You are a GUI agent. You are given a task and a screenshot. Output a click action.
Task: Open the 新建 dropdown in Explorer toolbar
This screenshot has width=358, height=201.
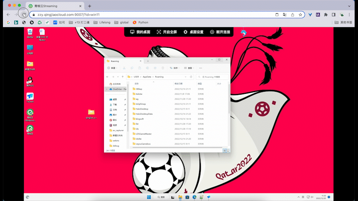[112, 68]
